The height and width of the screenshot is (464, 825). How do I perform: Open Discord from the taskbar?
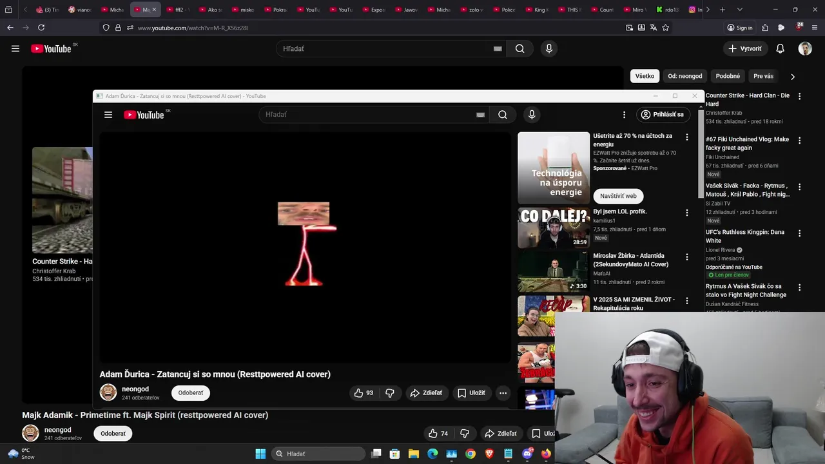coord(527,454)
